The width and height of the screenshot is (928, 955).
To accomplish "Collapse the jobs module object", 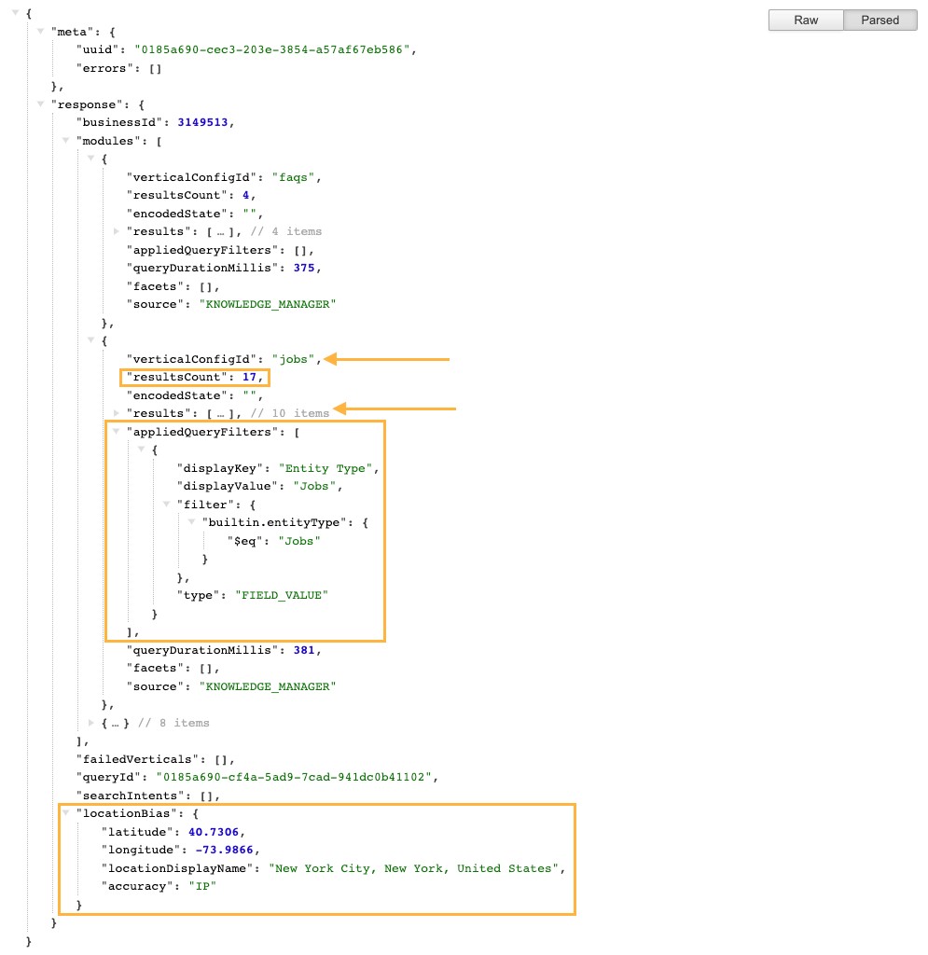I will click(90, 339).
